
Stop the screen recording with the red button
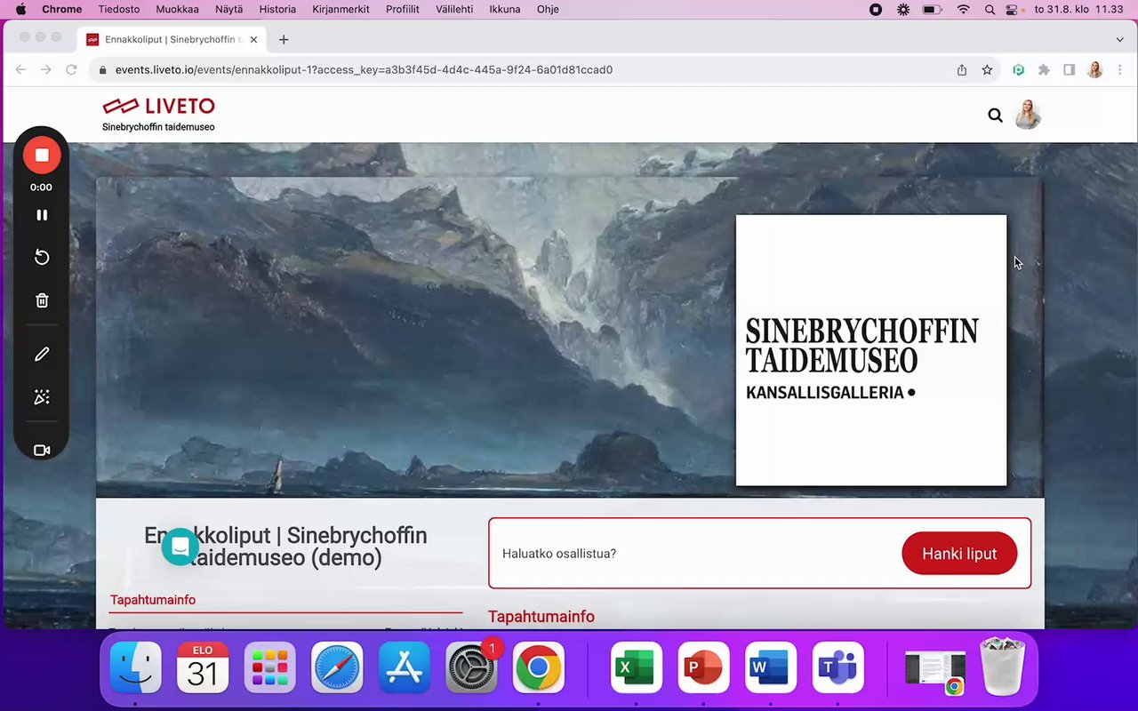[x=42, y=155]
